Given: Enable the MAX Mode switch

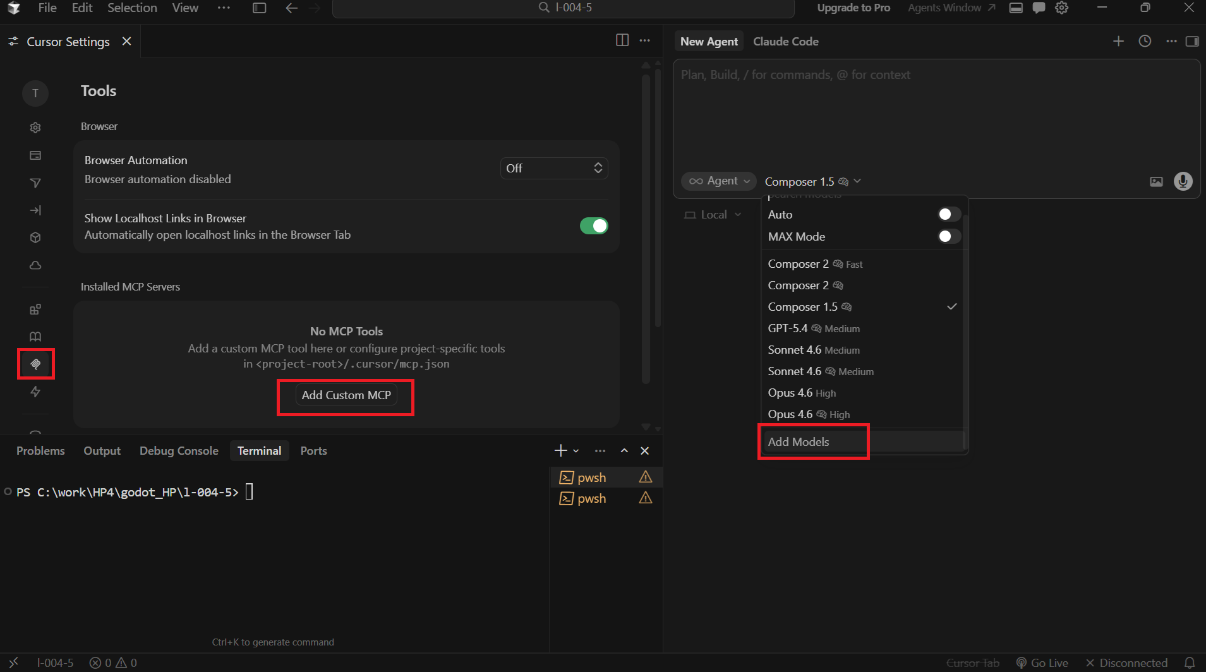Looking at the screenshot, I should tap(949, 236).
